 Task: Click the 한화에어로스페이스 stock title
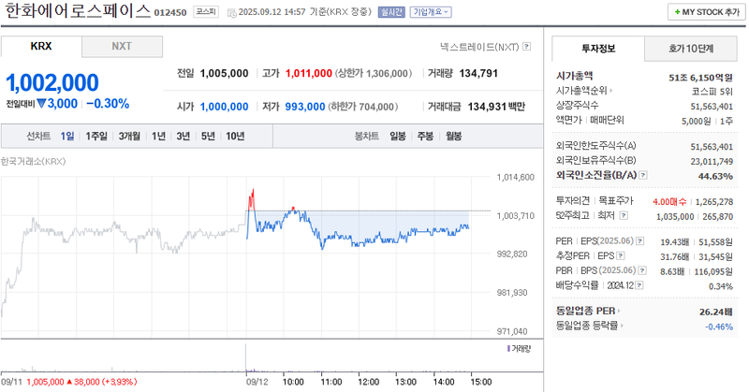78,11
